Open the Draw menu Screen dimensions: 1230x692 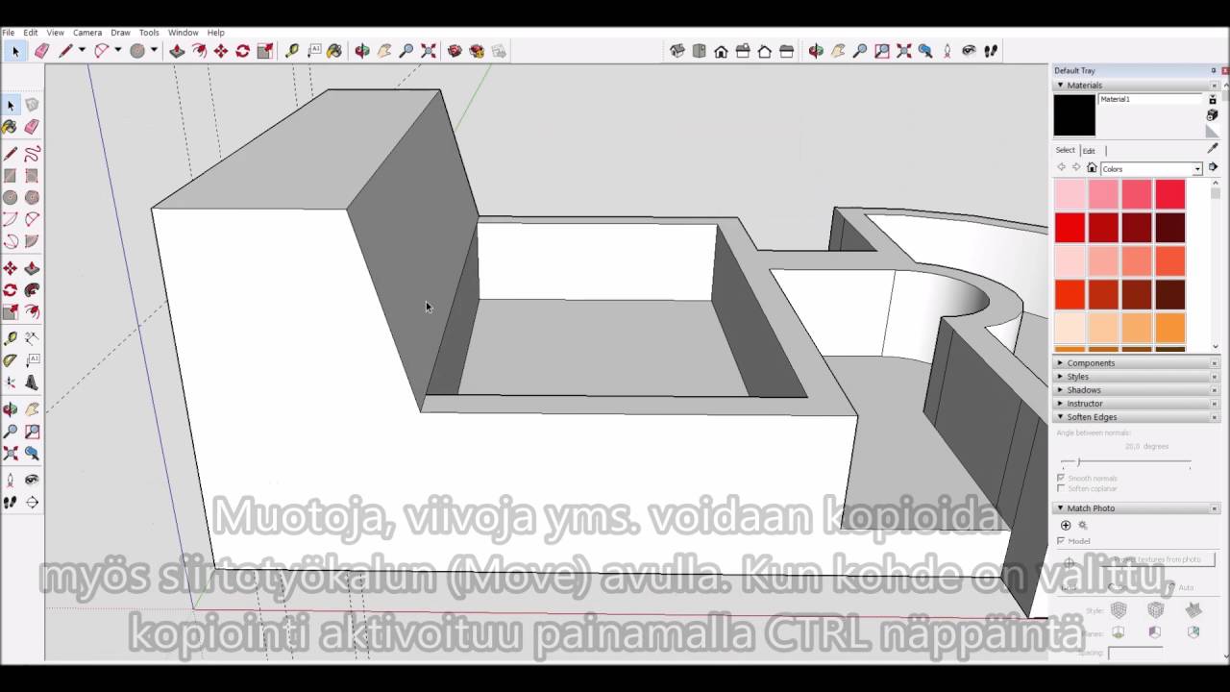point(120,33)
